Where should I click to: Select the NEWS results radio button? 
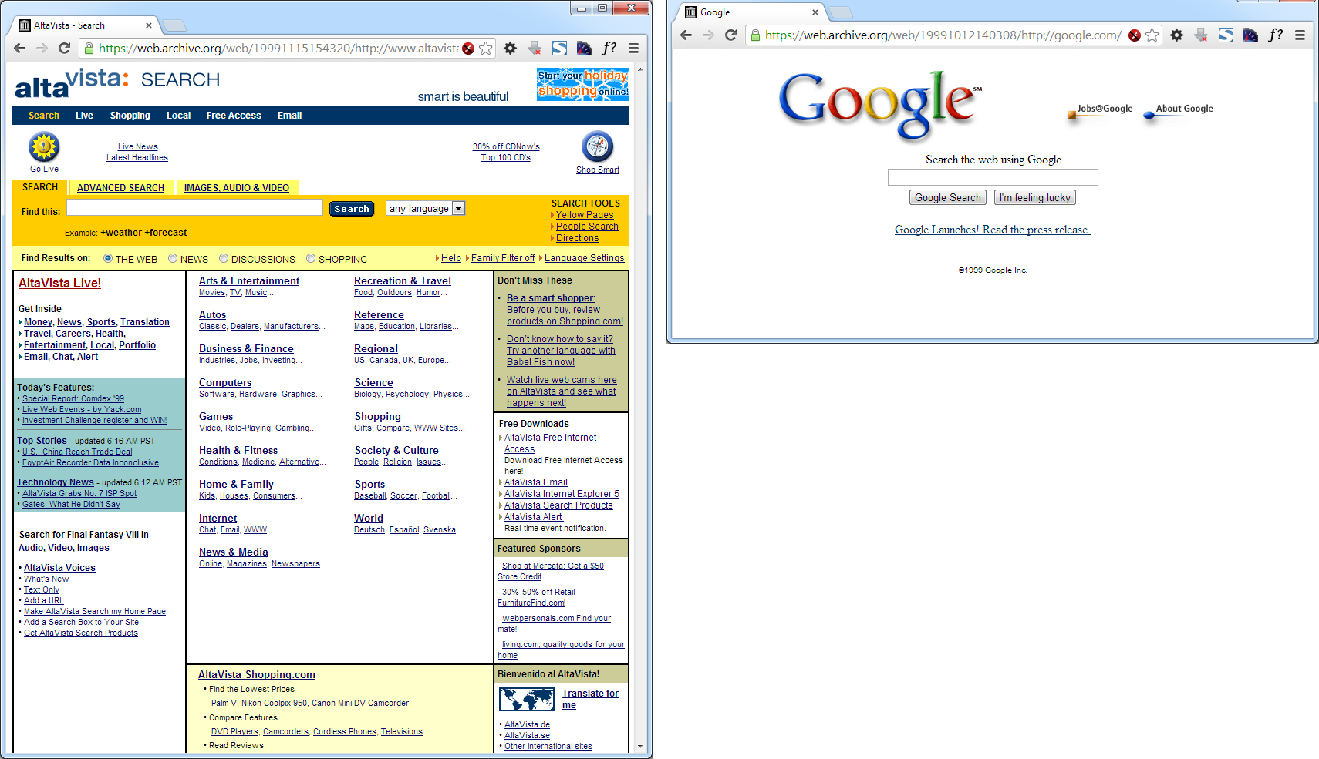pos(173,258)
